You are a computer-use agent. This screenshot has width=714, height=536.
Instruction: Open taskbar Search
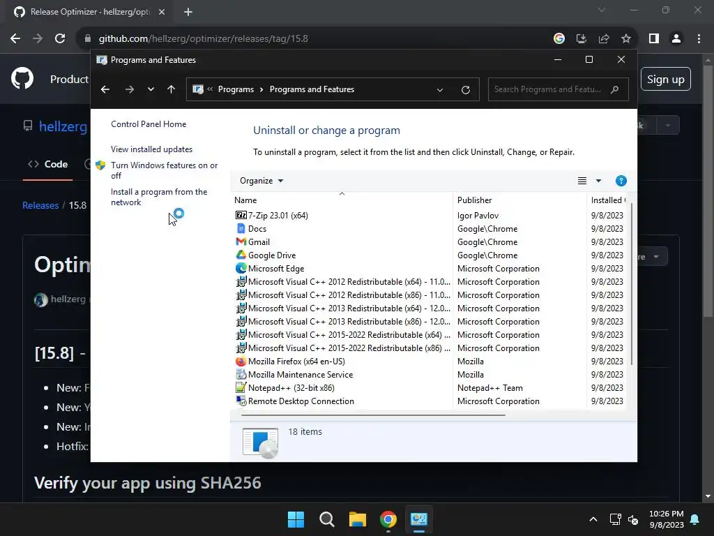(x=326, y=519)
